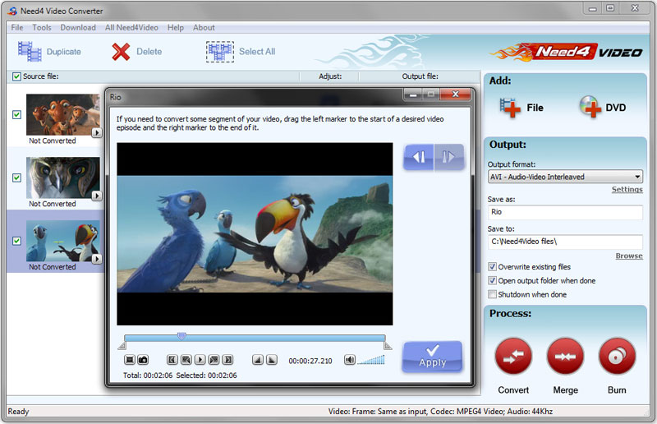
Task: Open the All Need4Video menu
Action: click(131, 27)
